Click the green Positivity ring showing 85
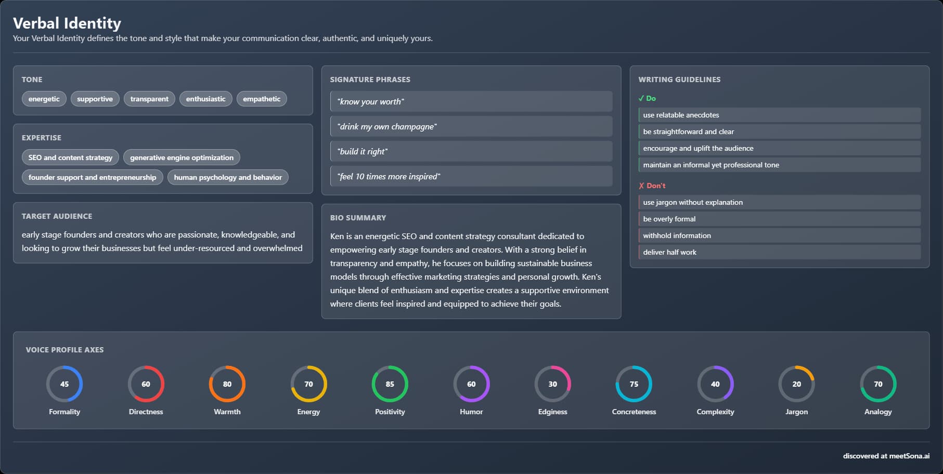This screenshot has height=474, width=943. [390, 384]
